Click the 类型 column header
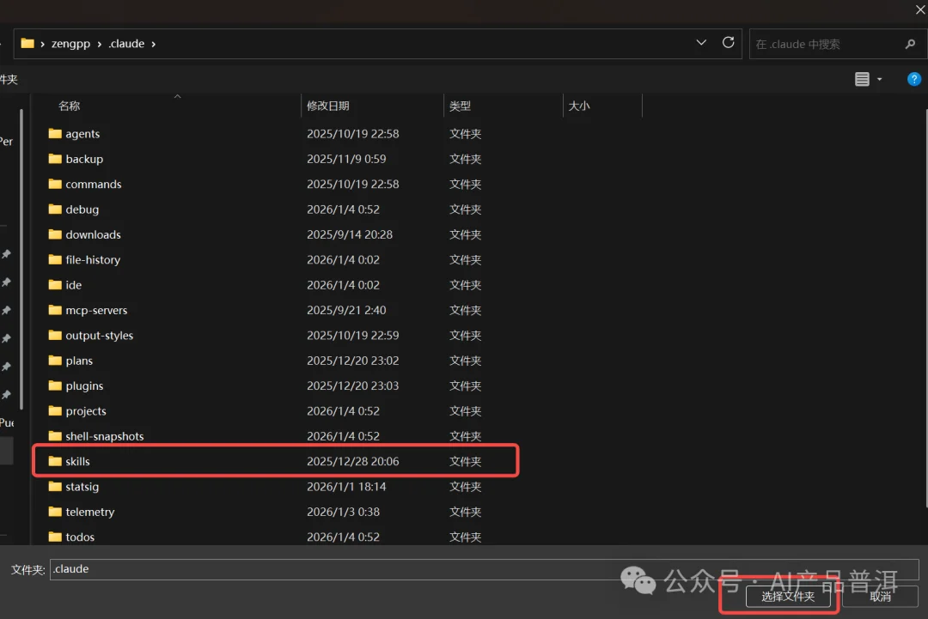The width and height of the screenshot is (928, 619). (461, 106)
